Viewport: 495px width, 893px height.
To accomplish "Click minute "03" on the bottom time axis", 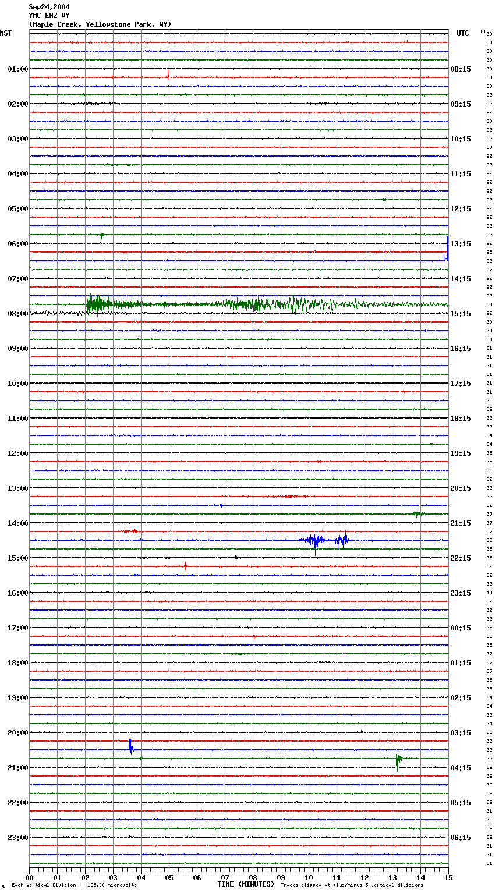I will [114, 877].
